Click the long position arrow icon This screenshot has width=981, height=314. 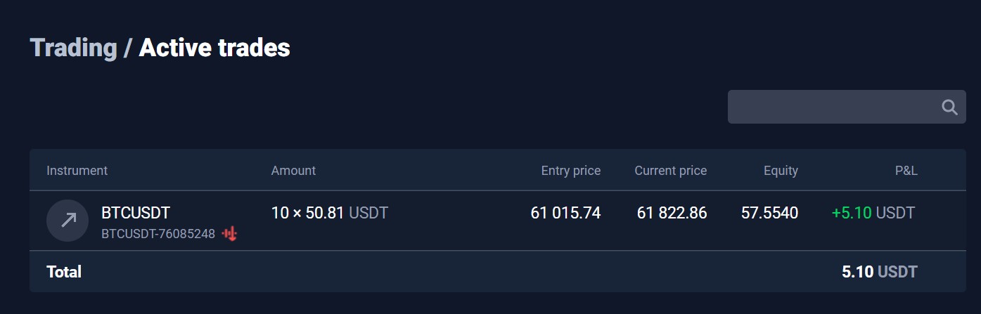pyautogui.click(x=68, y=221)
